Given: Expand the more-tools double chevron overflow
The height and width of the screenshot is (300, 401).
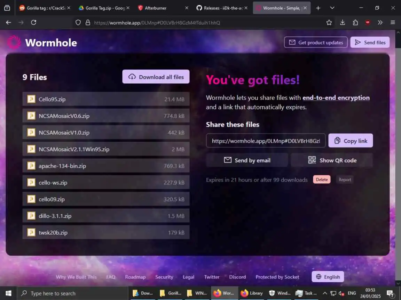Looking at the screenshot, I should click(x=380, y=23).
